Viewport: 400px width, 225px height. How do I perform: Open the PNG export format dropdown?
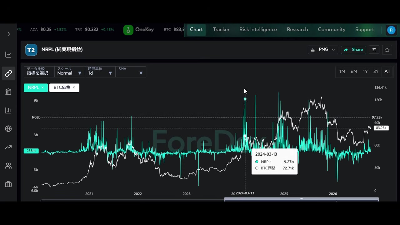[x=323, y=50]
